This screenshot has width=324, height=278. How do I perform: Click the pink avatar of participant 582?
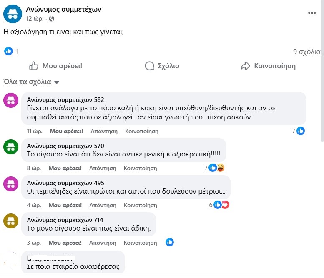[11, 101]
